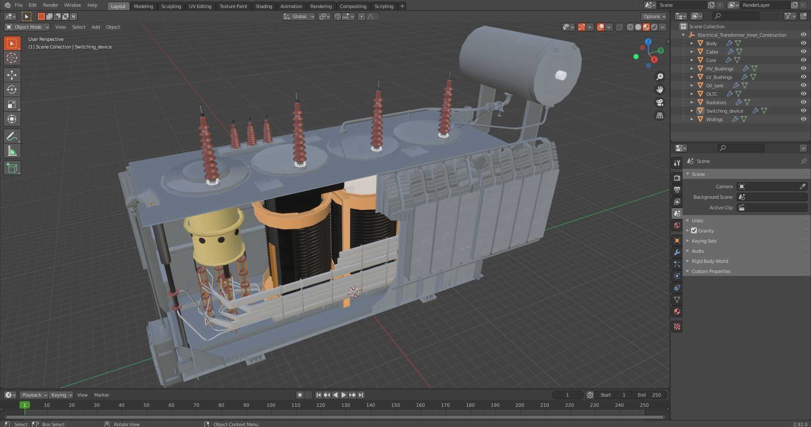This screenshot has width=811, height=427.
Task: Open the viewport Add menu
Action: 96,27
